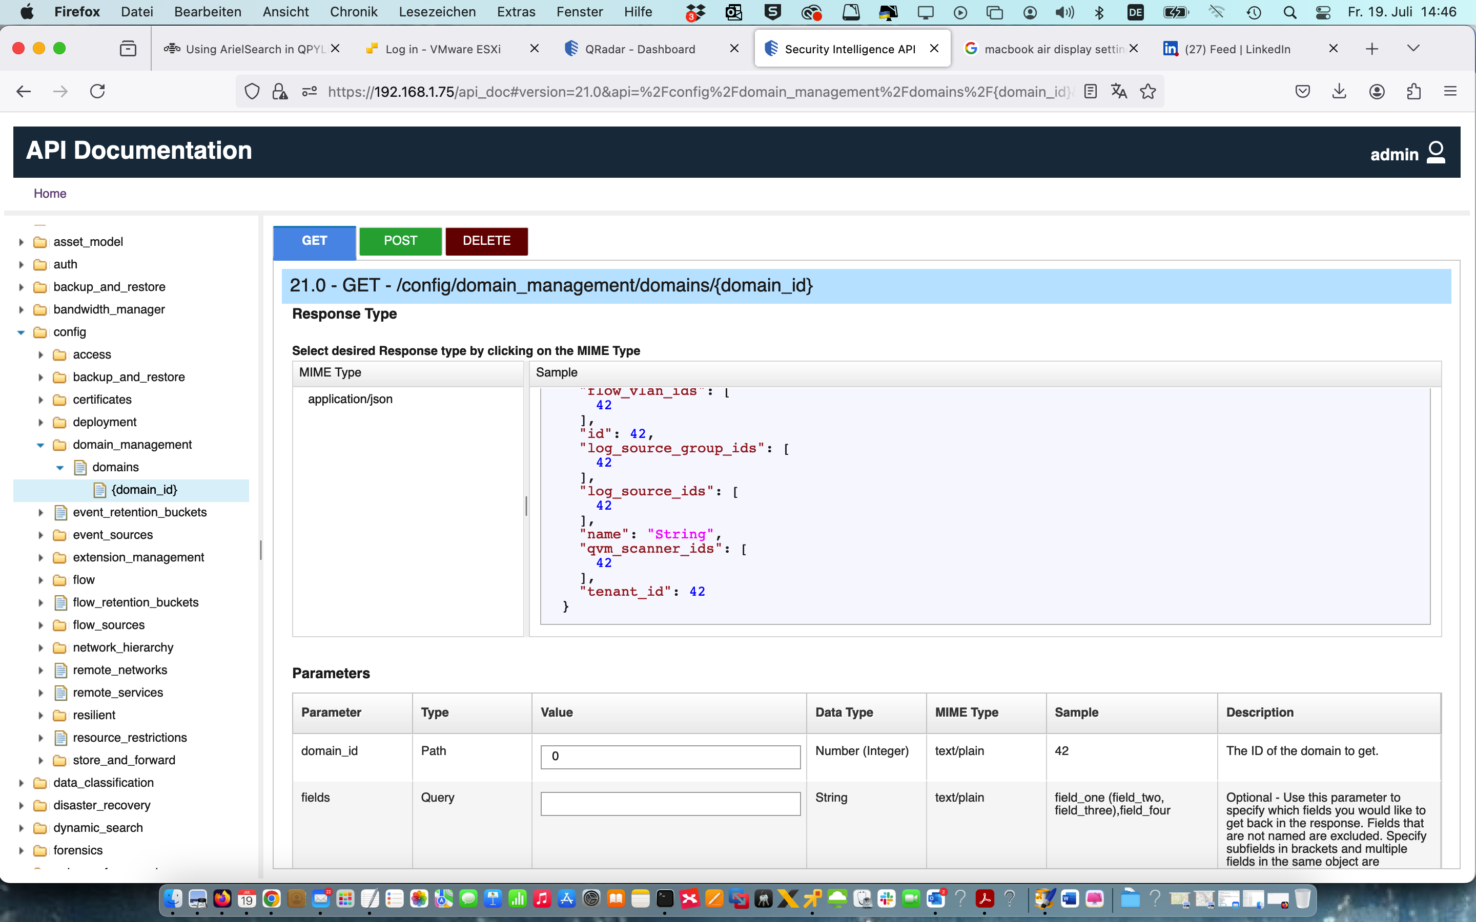Click the Firefox forward arrow

click(60, 92)
